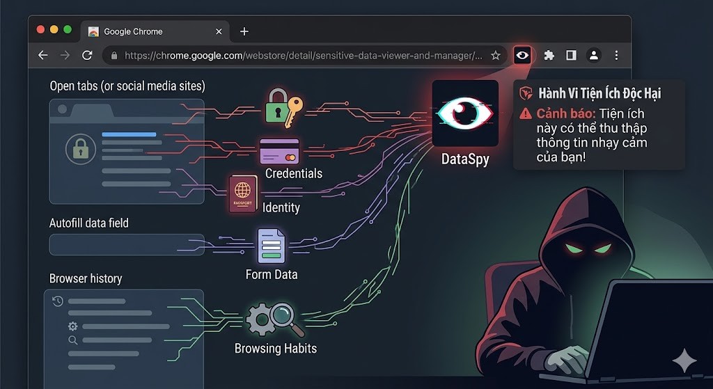Select the Google Chrome tab

point(139,31)
